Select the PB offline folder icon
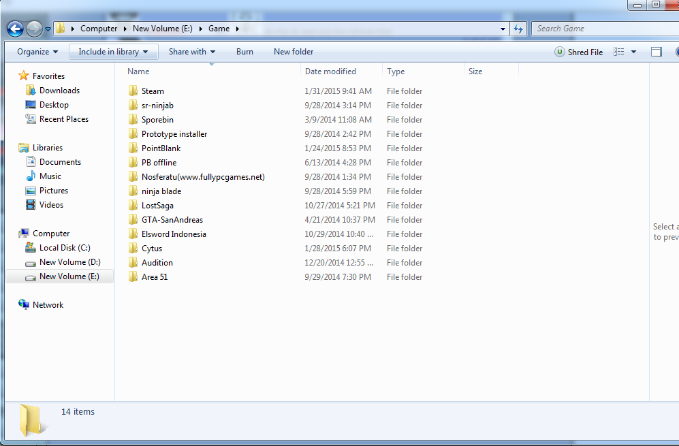Image resolution: width=679 pixels, height=446 pixels. click(x=133, y=162)
